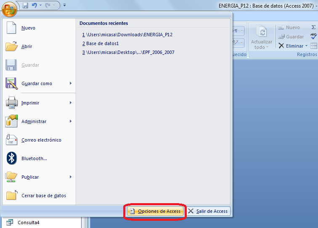Open the Customize Quick Access Toolbar dropdown
318x228 pixels.
click(x=64, y=5)
